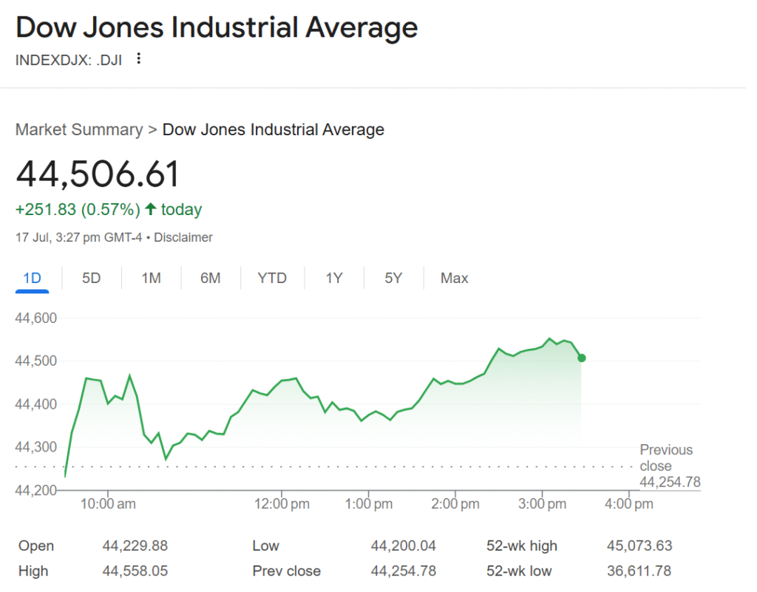Show the 1M chart range

[x=151, y=279]
